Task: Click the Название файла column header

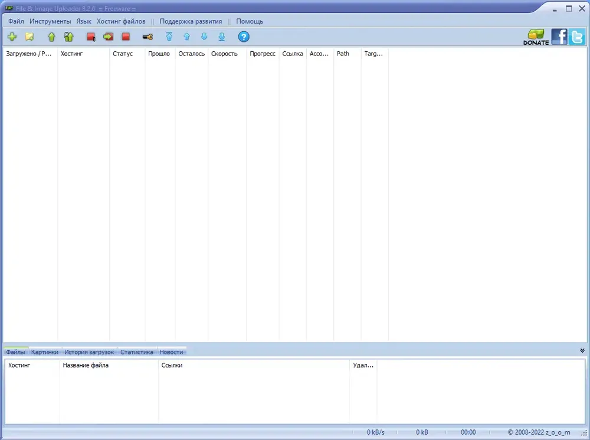Action: click(109, 365)
